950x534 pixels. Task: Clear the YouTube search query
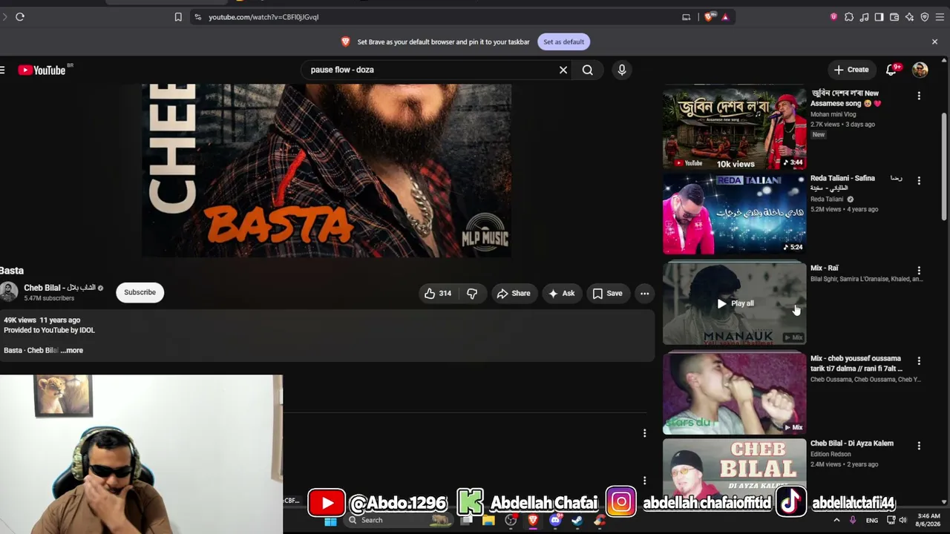tap(563, 70)
